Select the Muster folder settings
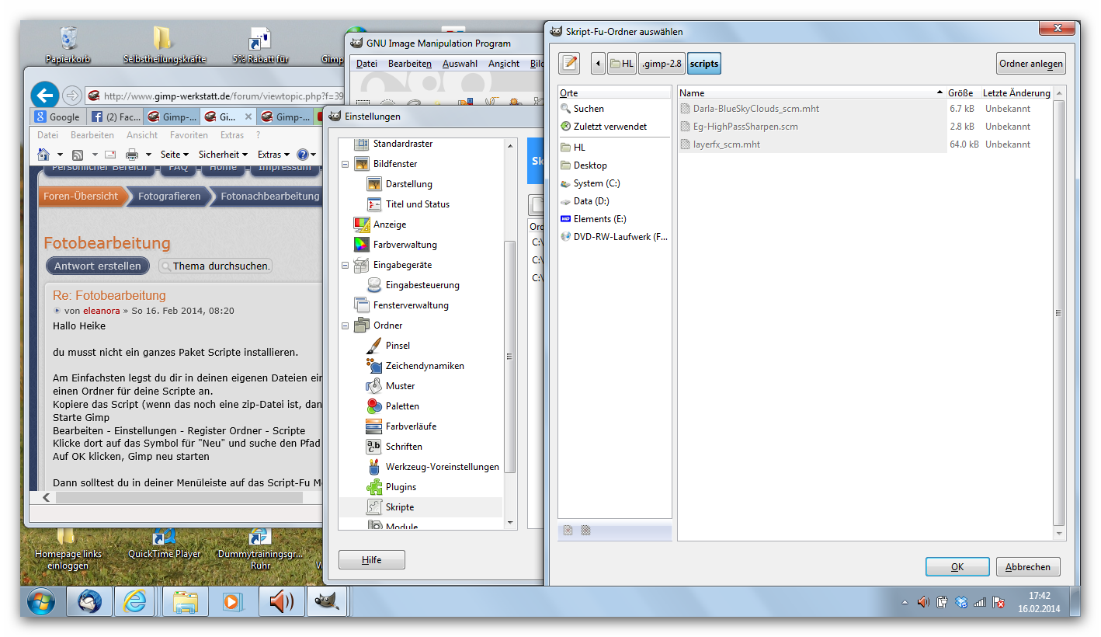Viewport: 1101px width, 637px height. point(400,386)
